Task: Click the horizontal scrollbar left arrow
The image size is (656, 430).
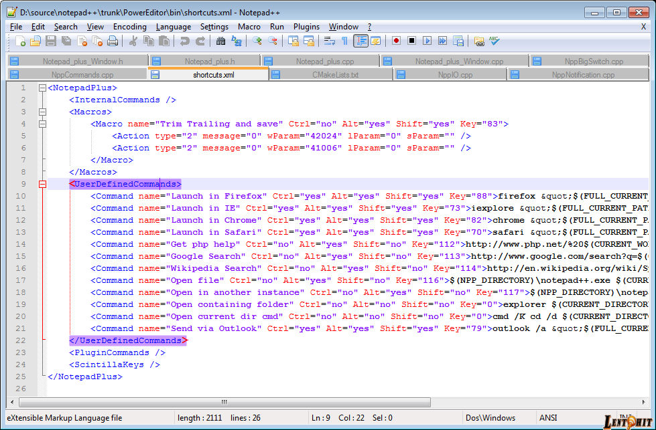Action: (x=12, y=402)
